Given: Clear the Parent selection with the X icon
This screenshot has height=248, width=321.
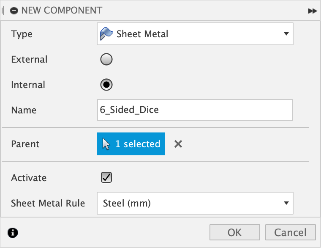Looking at the screenshot, I should (x=178, y=144).
